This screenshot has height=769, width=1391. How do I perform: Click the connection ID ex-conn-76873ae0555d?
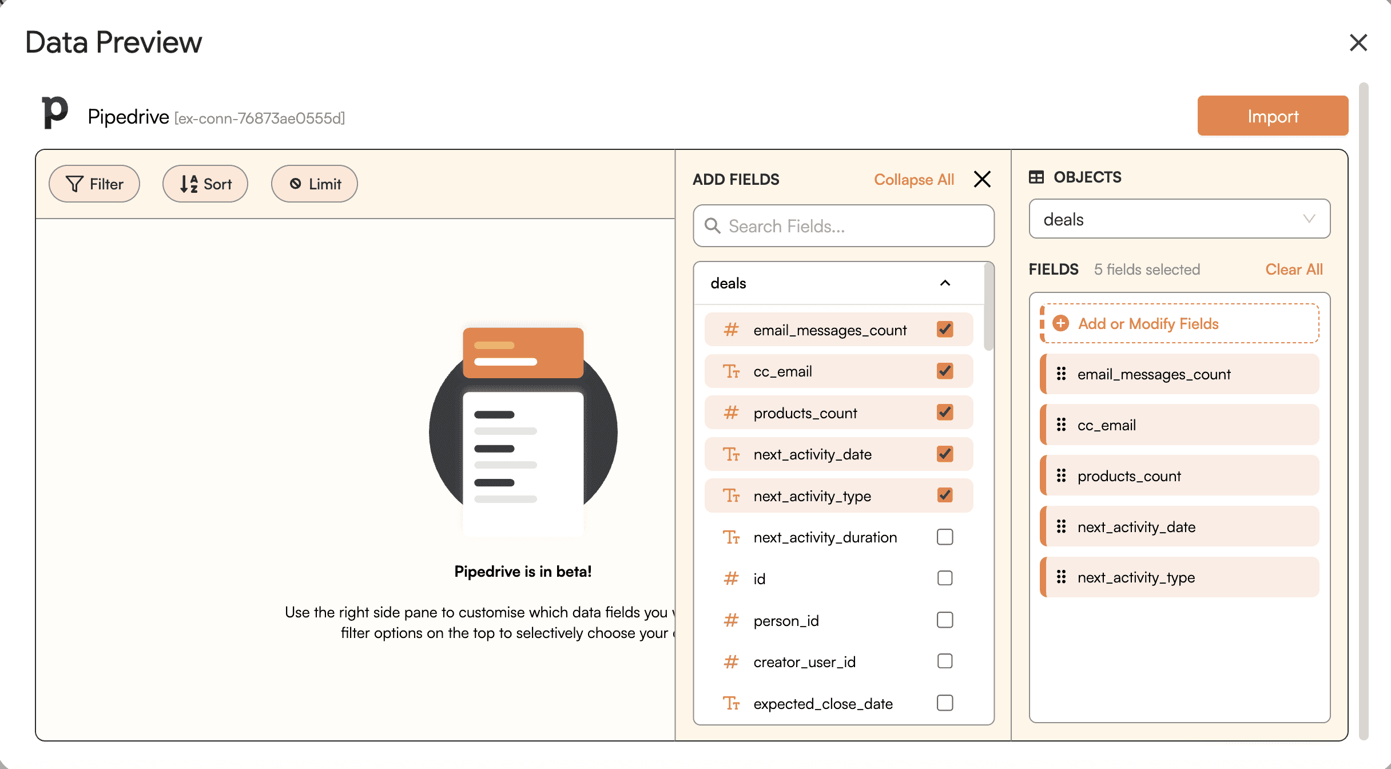260,118
